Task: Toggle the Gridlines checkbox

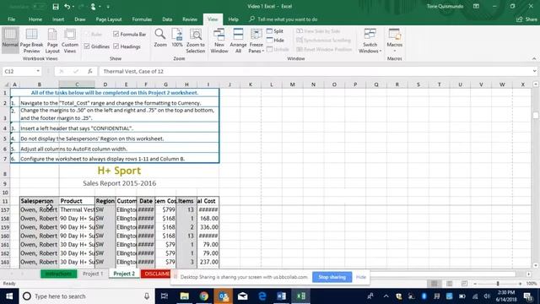Action: pyautogui.click(x=87, y=46)
